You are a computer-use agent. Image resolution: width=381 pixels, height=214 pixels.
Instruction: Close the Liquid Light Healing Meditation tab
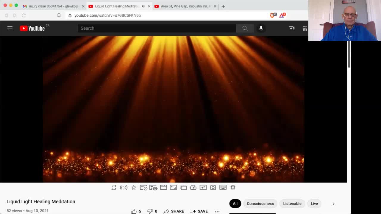[x=149, y=6]
